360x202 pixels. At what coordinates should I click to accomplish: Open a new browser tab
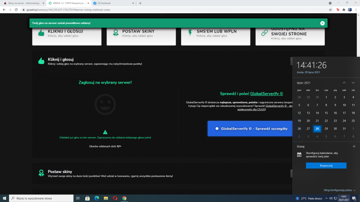click(140, 3)
